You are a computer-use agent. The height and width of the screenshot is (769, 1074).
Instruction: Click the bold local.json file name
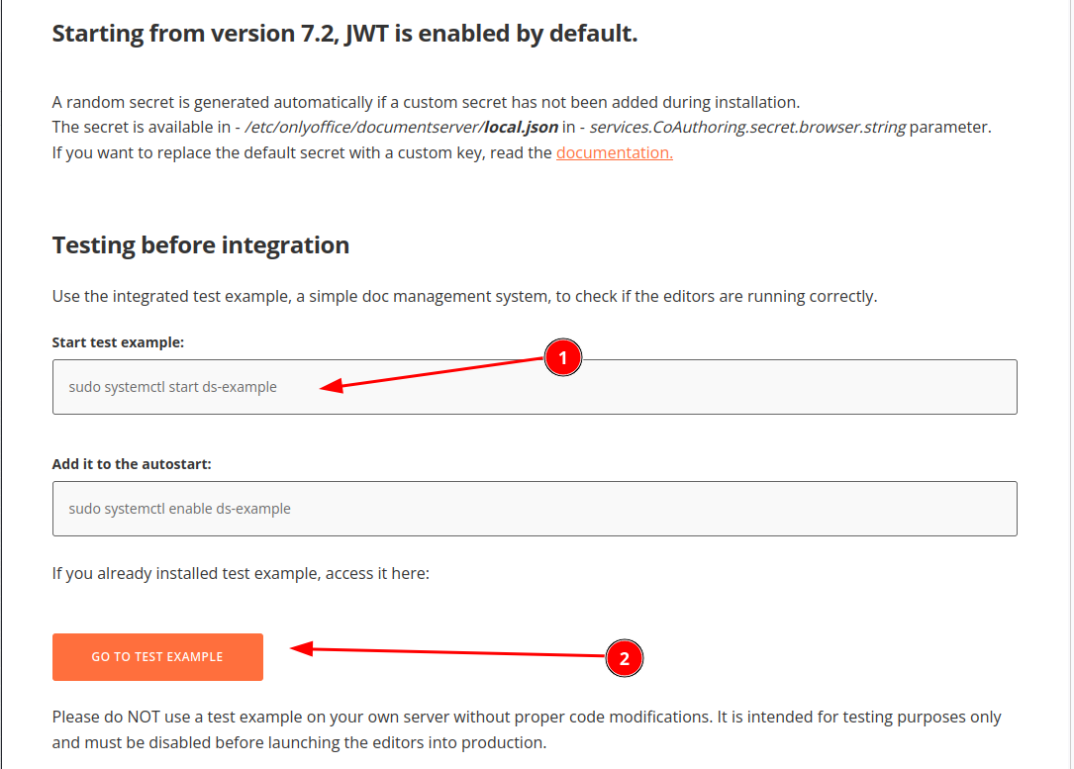(521, 128)
